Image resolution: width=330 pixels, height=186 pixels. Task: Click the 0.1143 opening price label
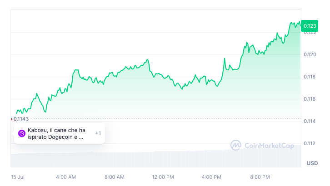click(21, 119)
